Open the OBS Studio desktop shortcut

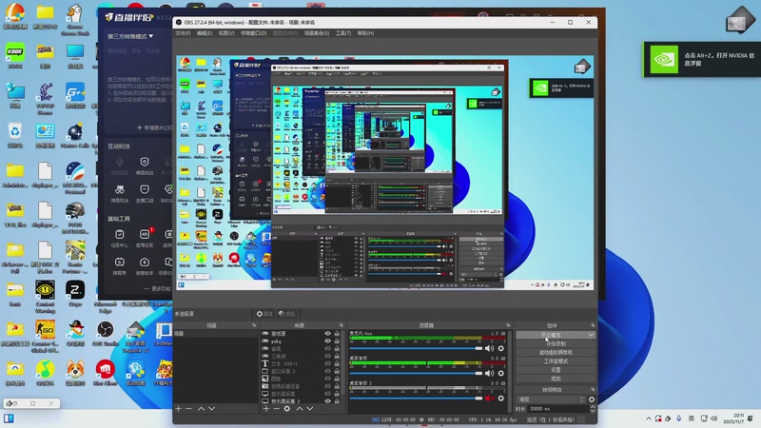[106, 334]
